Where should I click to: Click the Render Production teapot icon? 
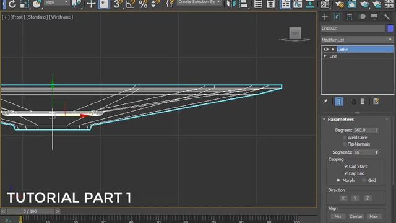(x=364, y=4)
